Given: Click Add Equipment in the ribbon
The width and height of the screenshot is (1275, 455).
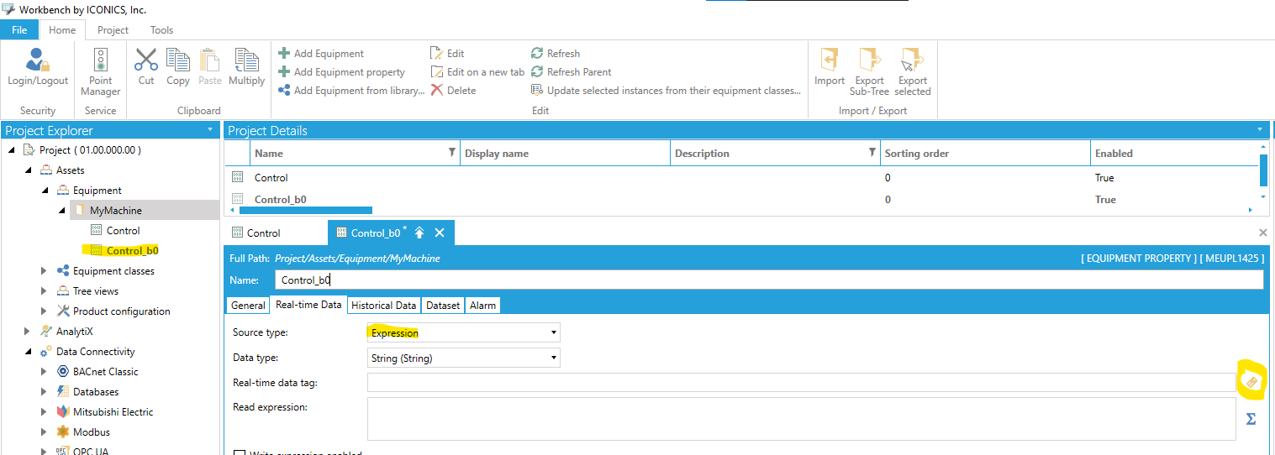Looking at the screenshot, I should coord(321,54).
